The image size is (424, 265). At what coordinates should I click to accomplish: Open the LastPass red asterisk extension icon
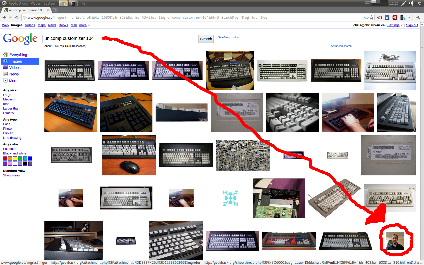click(x=395, y=17)
